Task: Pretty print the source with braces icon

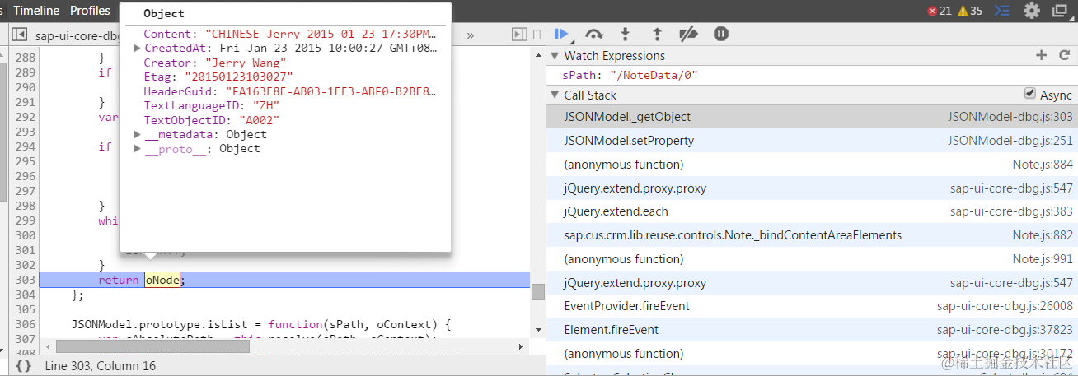Action: pyautogui.click(x=23, y=365)
